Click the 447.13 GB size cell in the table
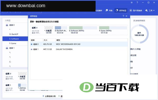The height and width of the screenshot is (100, 158). pos(47,49)
